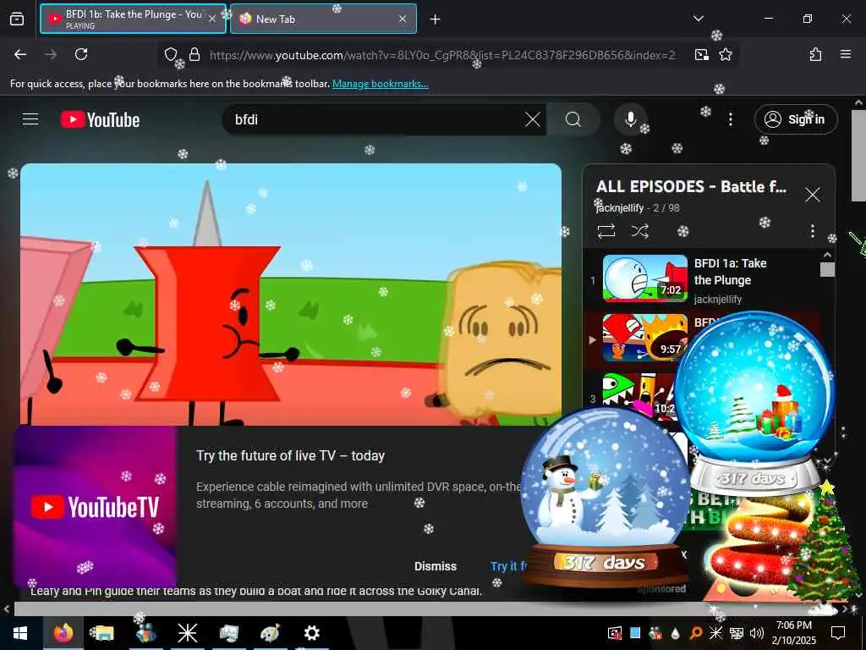866x650 pixels.
Task: Open the 7:02 BFDI 1a thumbnail
Action: click(645, 278)
